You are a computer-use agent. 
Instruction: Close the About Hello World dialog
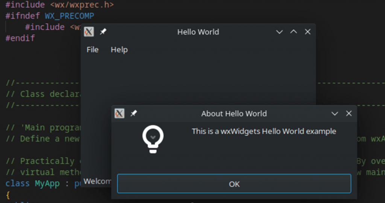(x=349, y=113)
